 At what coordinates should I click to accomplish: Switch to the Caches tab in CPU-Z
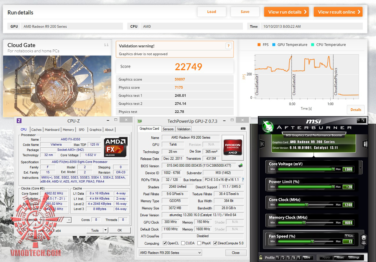(36, 130)
